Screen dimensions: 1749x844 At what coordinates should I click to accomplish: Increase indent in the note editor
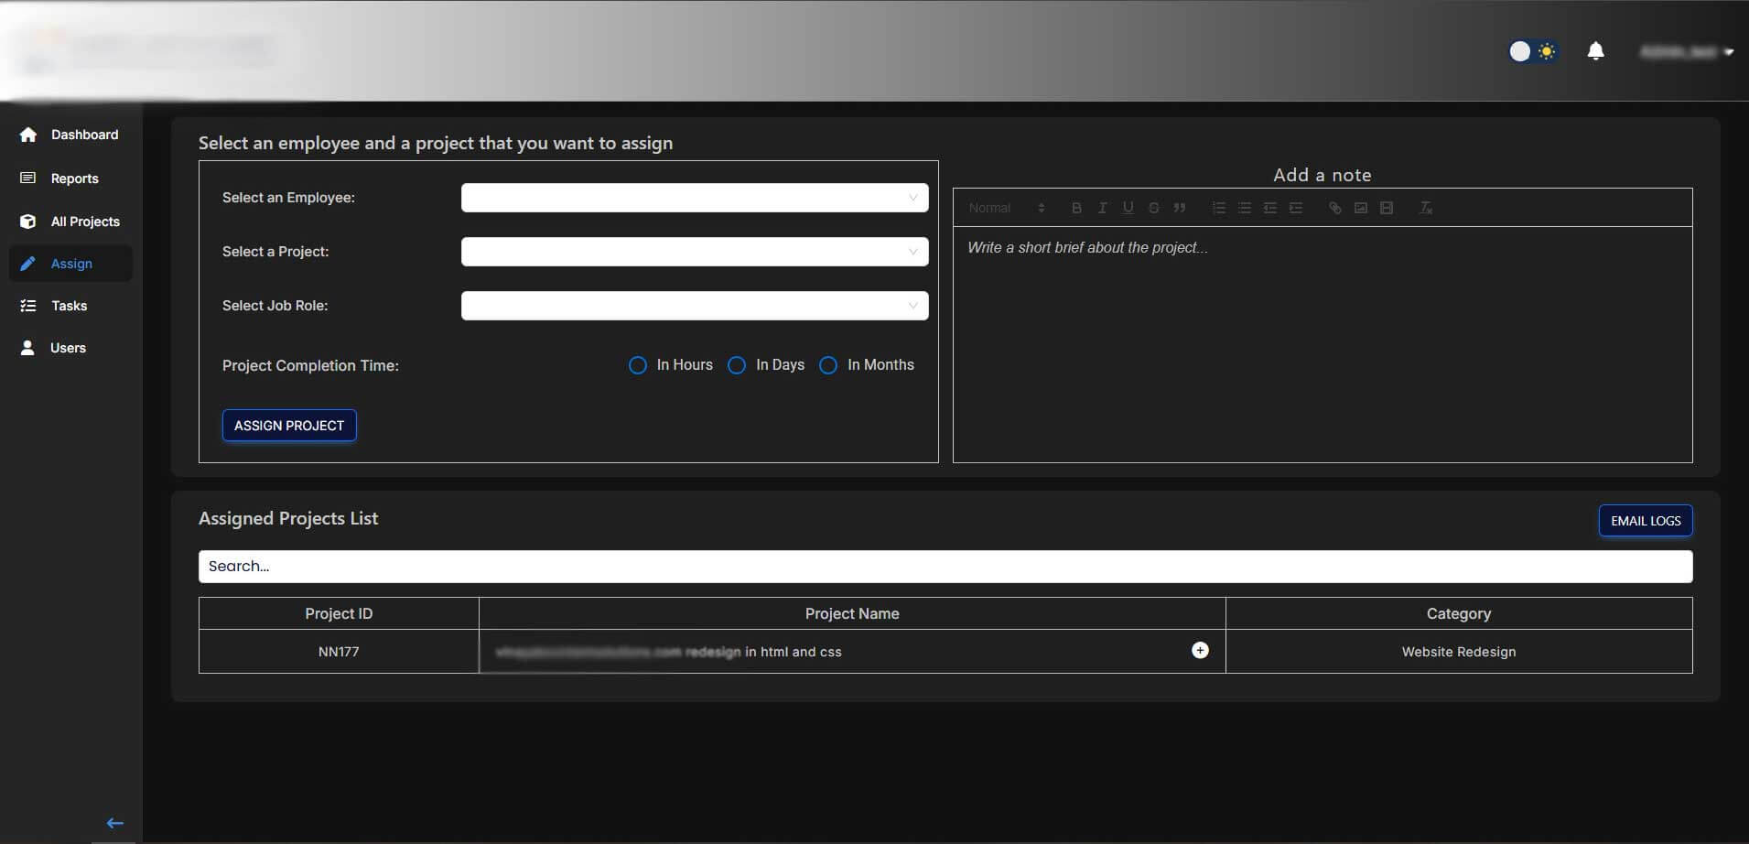coord(1295,208)
